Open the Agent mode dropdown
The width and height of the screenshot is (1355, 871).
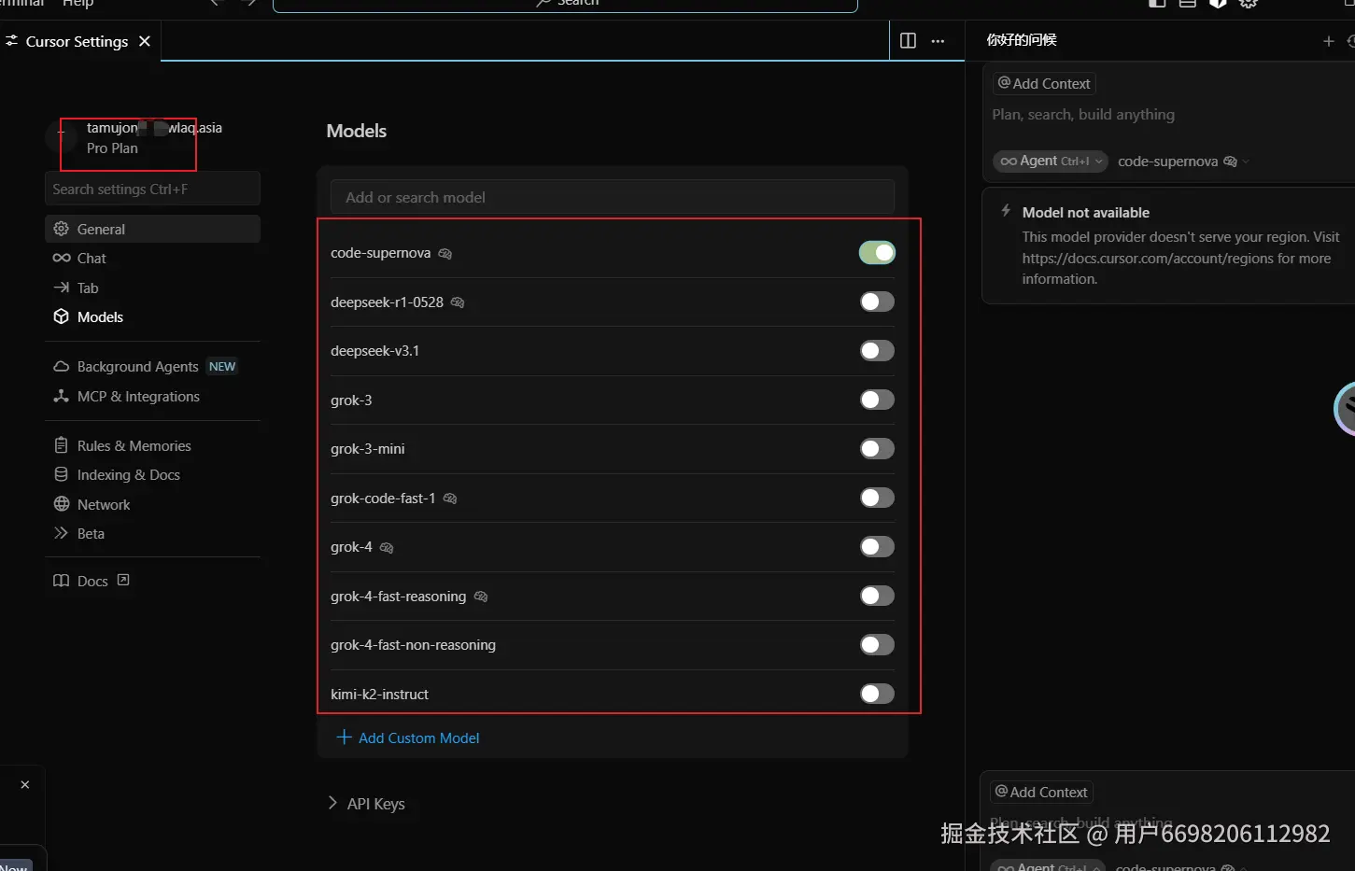coord(1051,161)
